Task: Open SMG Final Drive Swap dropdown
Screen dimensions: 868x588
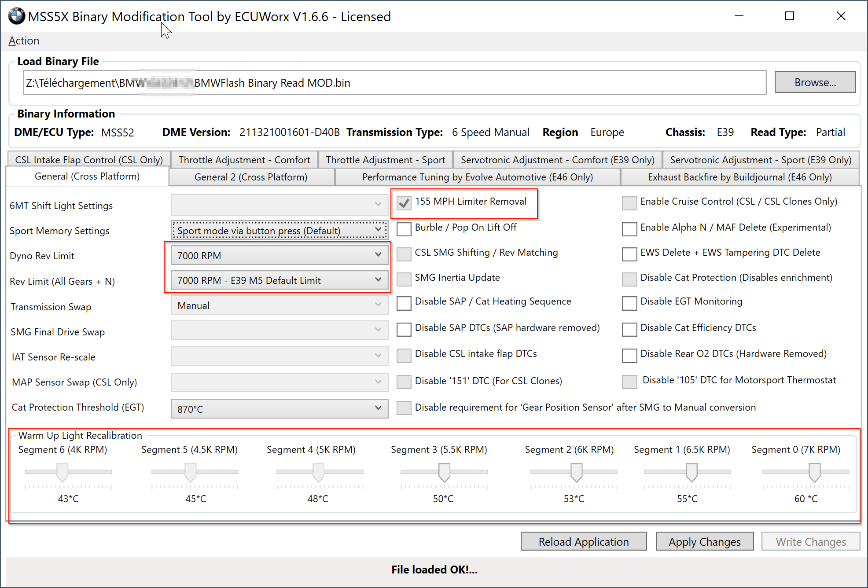Action: tap(280, 331)
